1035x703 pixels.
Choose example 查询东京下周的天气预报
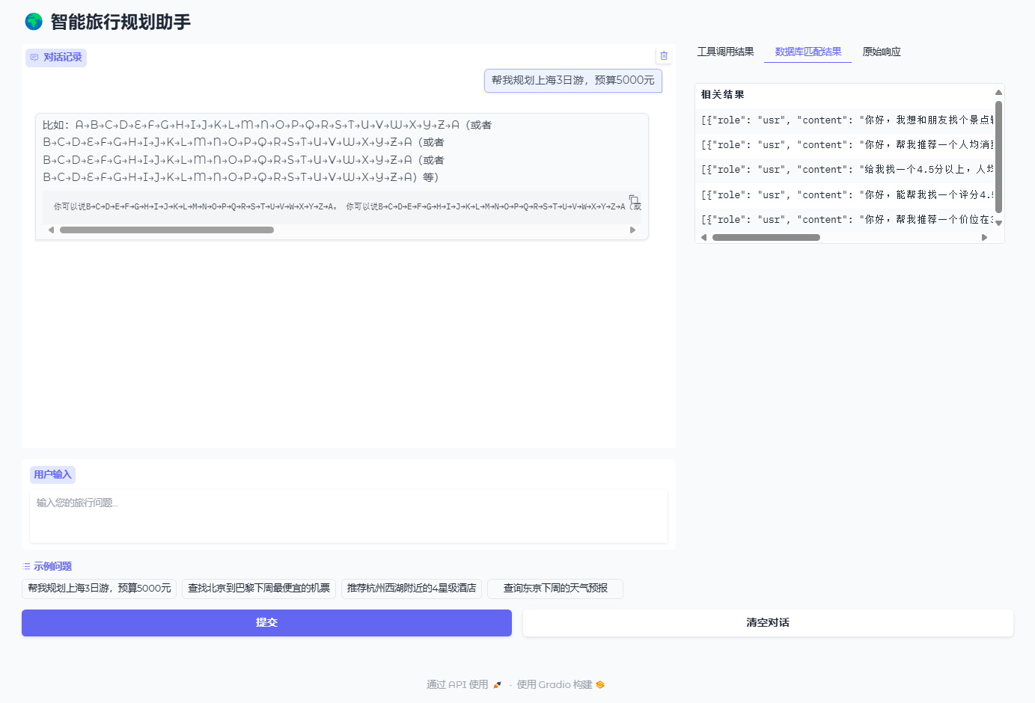tap(555, 589)
